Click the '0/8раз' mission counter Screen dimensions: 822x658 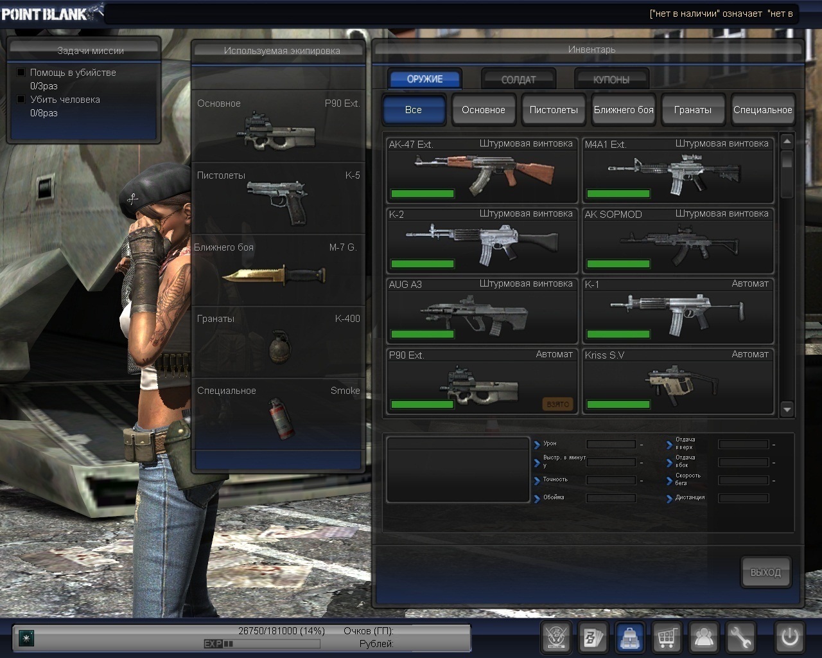click(x=44, y=113)
